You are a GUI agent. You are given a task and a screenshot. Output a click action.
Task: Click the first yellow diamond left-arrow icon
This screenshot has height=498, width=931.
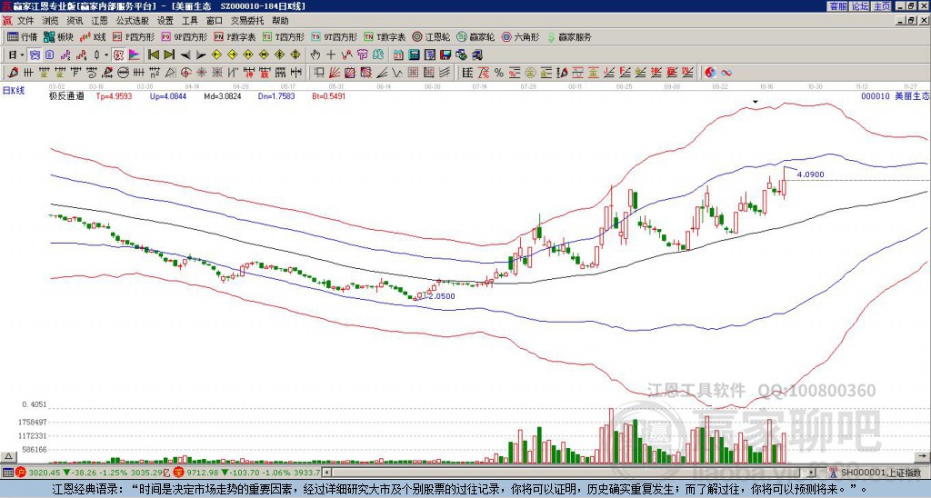(x=216, y=55)
